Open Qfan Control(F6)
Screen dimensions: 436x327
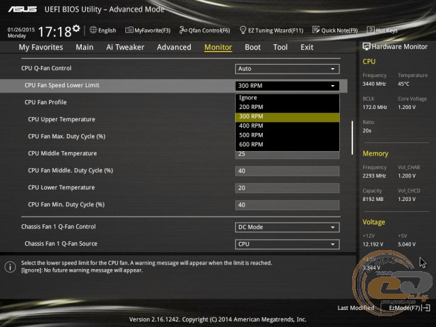[x=204, y=30]
